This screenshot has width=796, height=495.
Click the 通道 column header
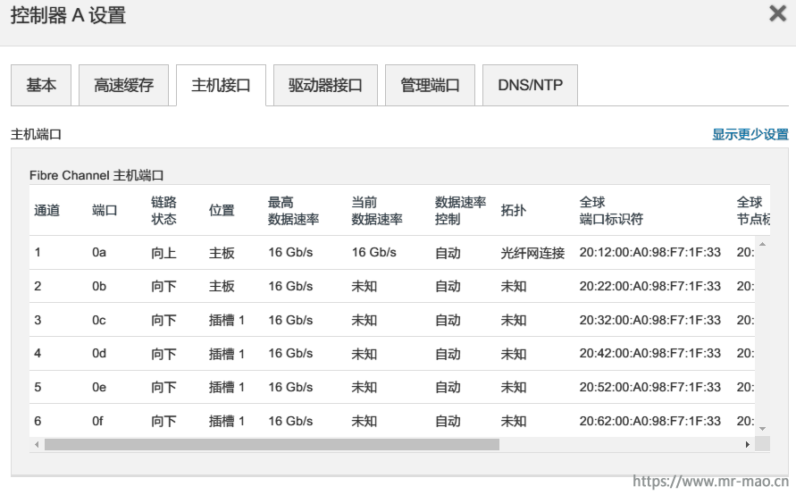coord(46,210)
